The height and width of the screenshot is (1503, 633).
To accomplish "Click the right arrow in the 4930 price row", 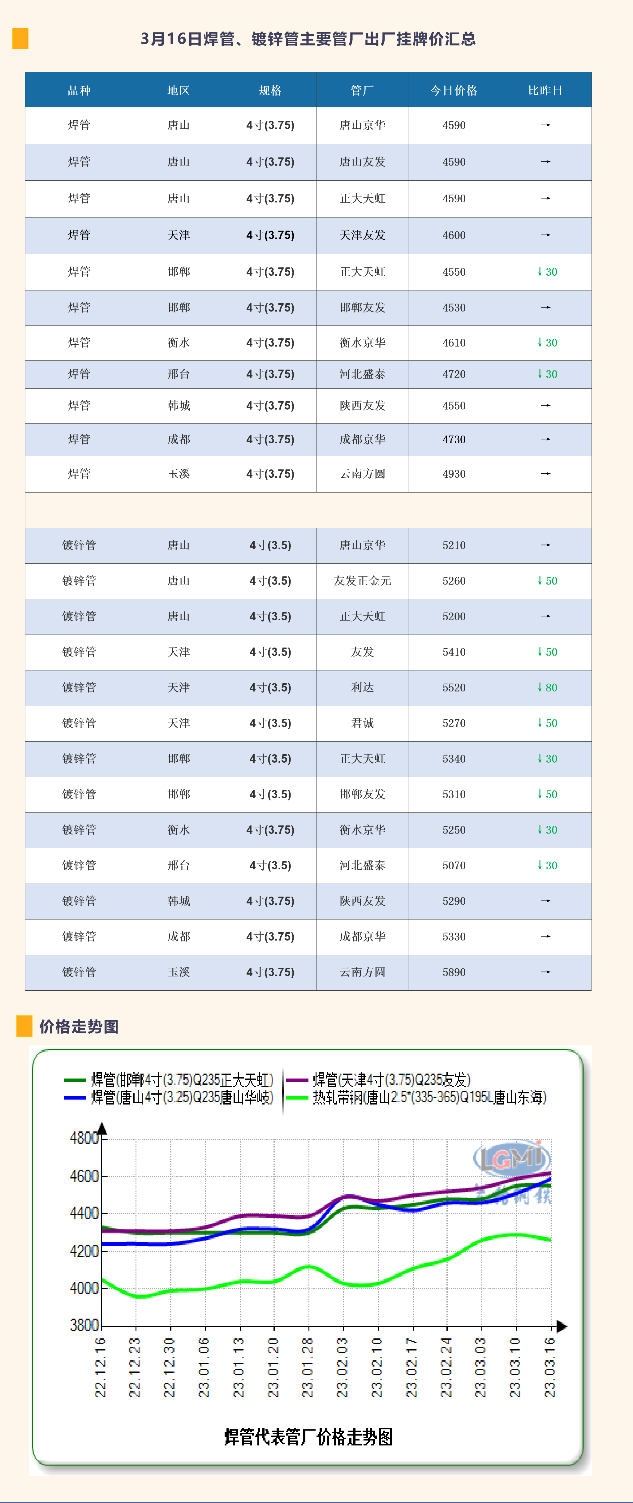I will [x=545, y=474].
